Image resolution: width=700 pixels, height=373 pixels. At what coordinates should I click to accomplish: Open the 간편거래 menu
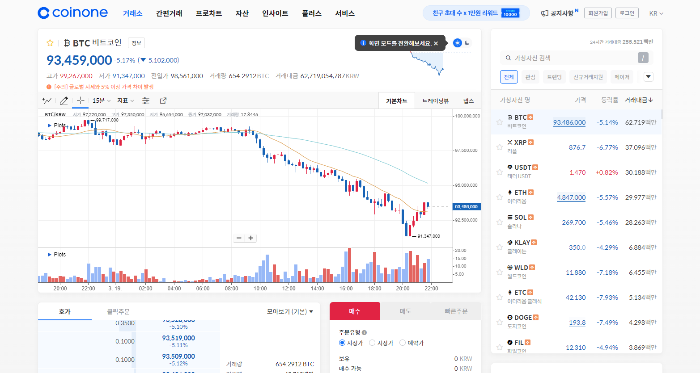[x=169, y=13]
